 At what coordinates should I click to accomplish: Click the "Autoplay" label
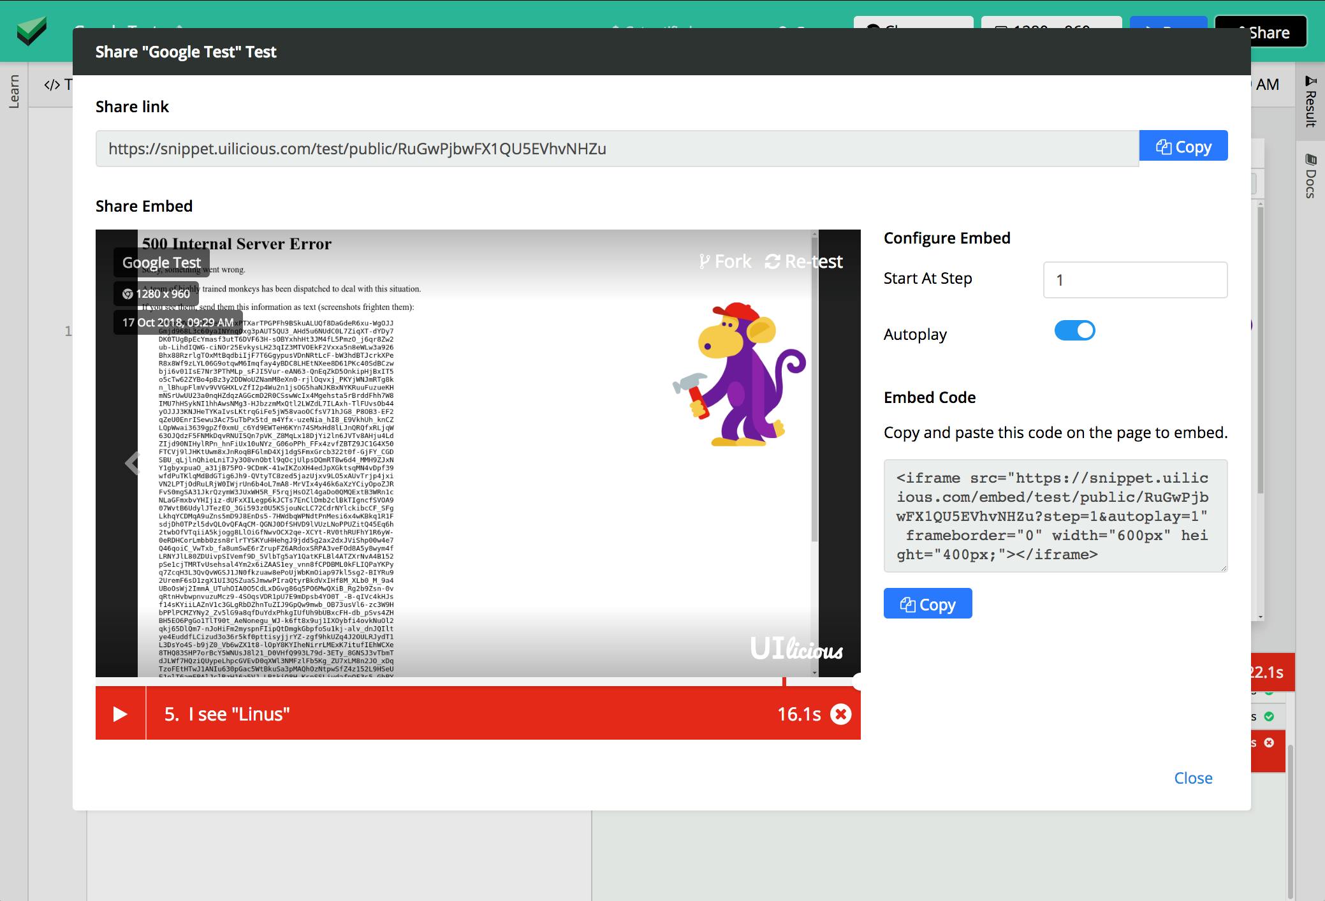click(x=915, y=334)
